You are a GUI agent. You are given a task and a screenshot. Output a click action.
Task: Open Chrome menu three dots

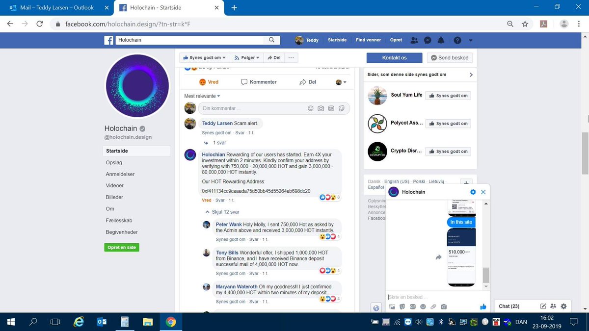tap(579, 24)
